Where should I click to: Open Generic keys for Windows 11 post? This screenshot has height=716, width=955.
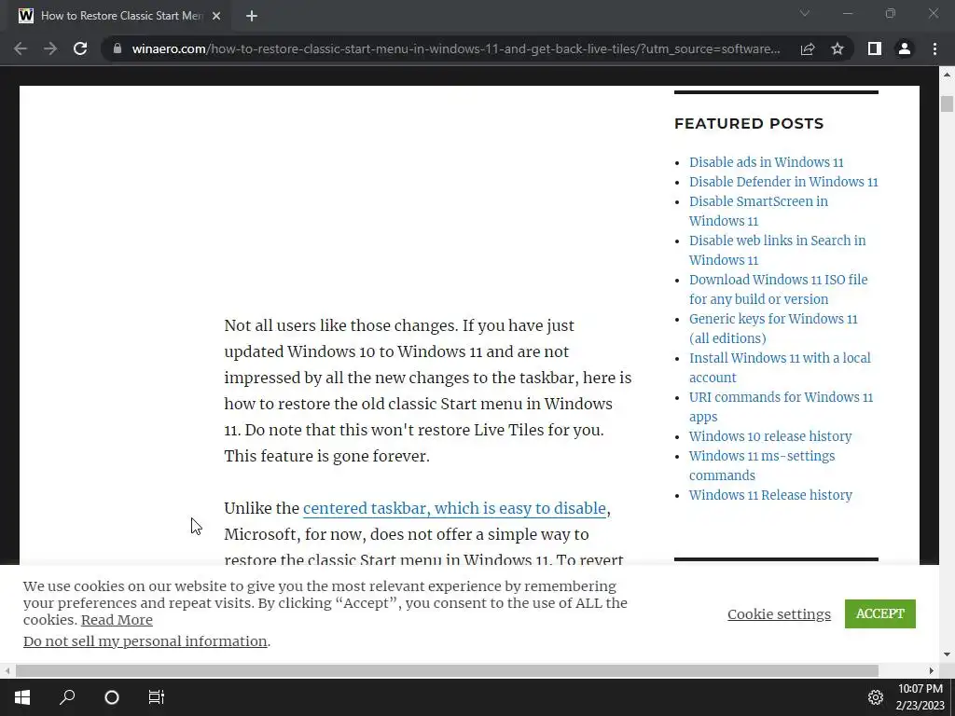[773, 328]
